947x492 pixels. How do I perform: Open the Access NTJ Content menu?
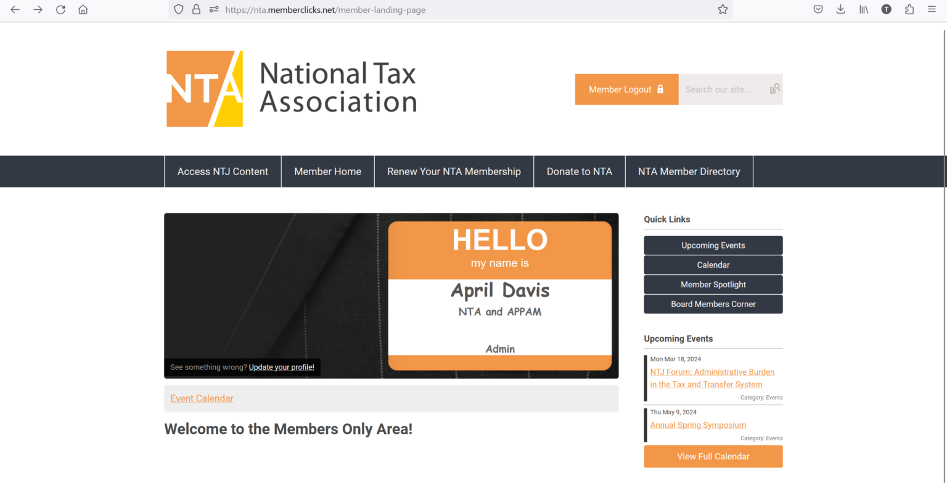tap(223, 171)
